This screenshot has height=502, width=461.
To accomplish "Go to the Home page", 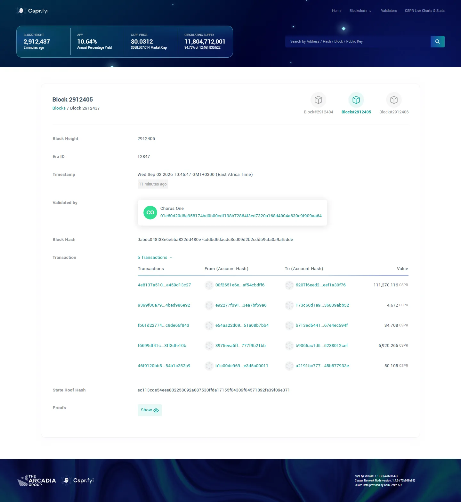I will pos(336,11).
